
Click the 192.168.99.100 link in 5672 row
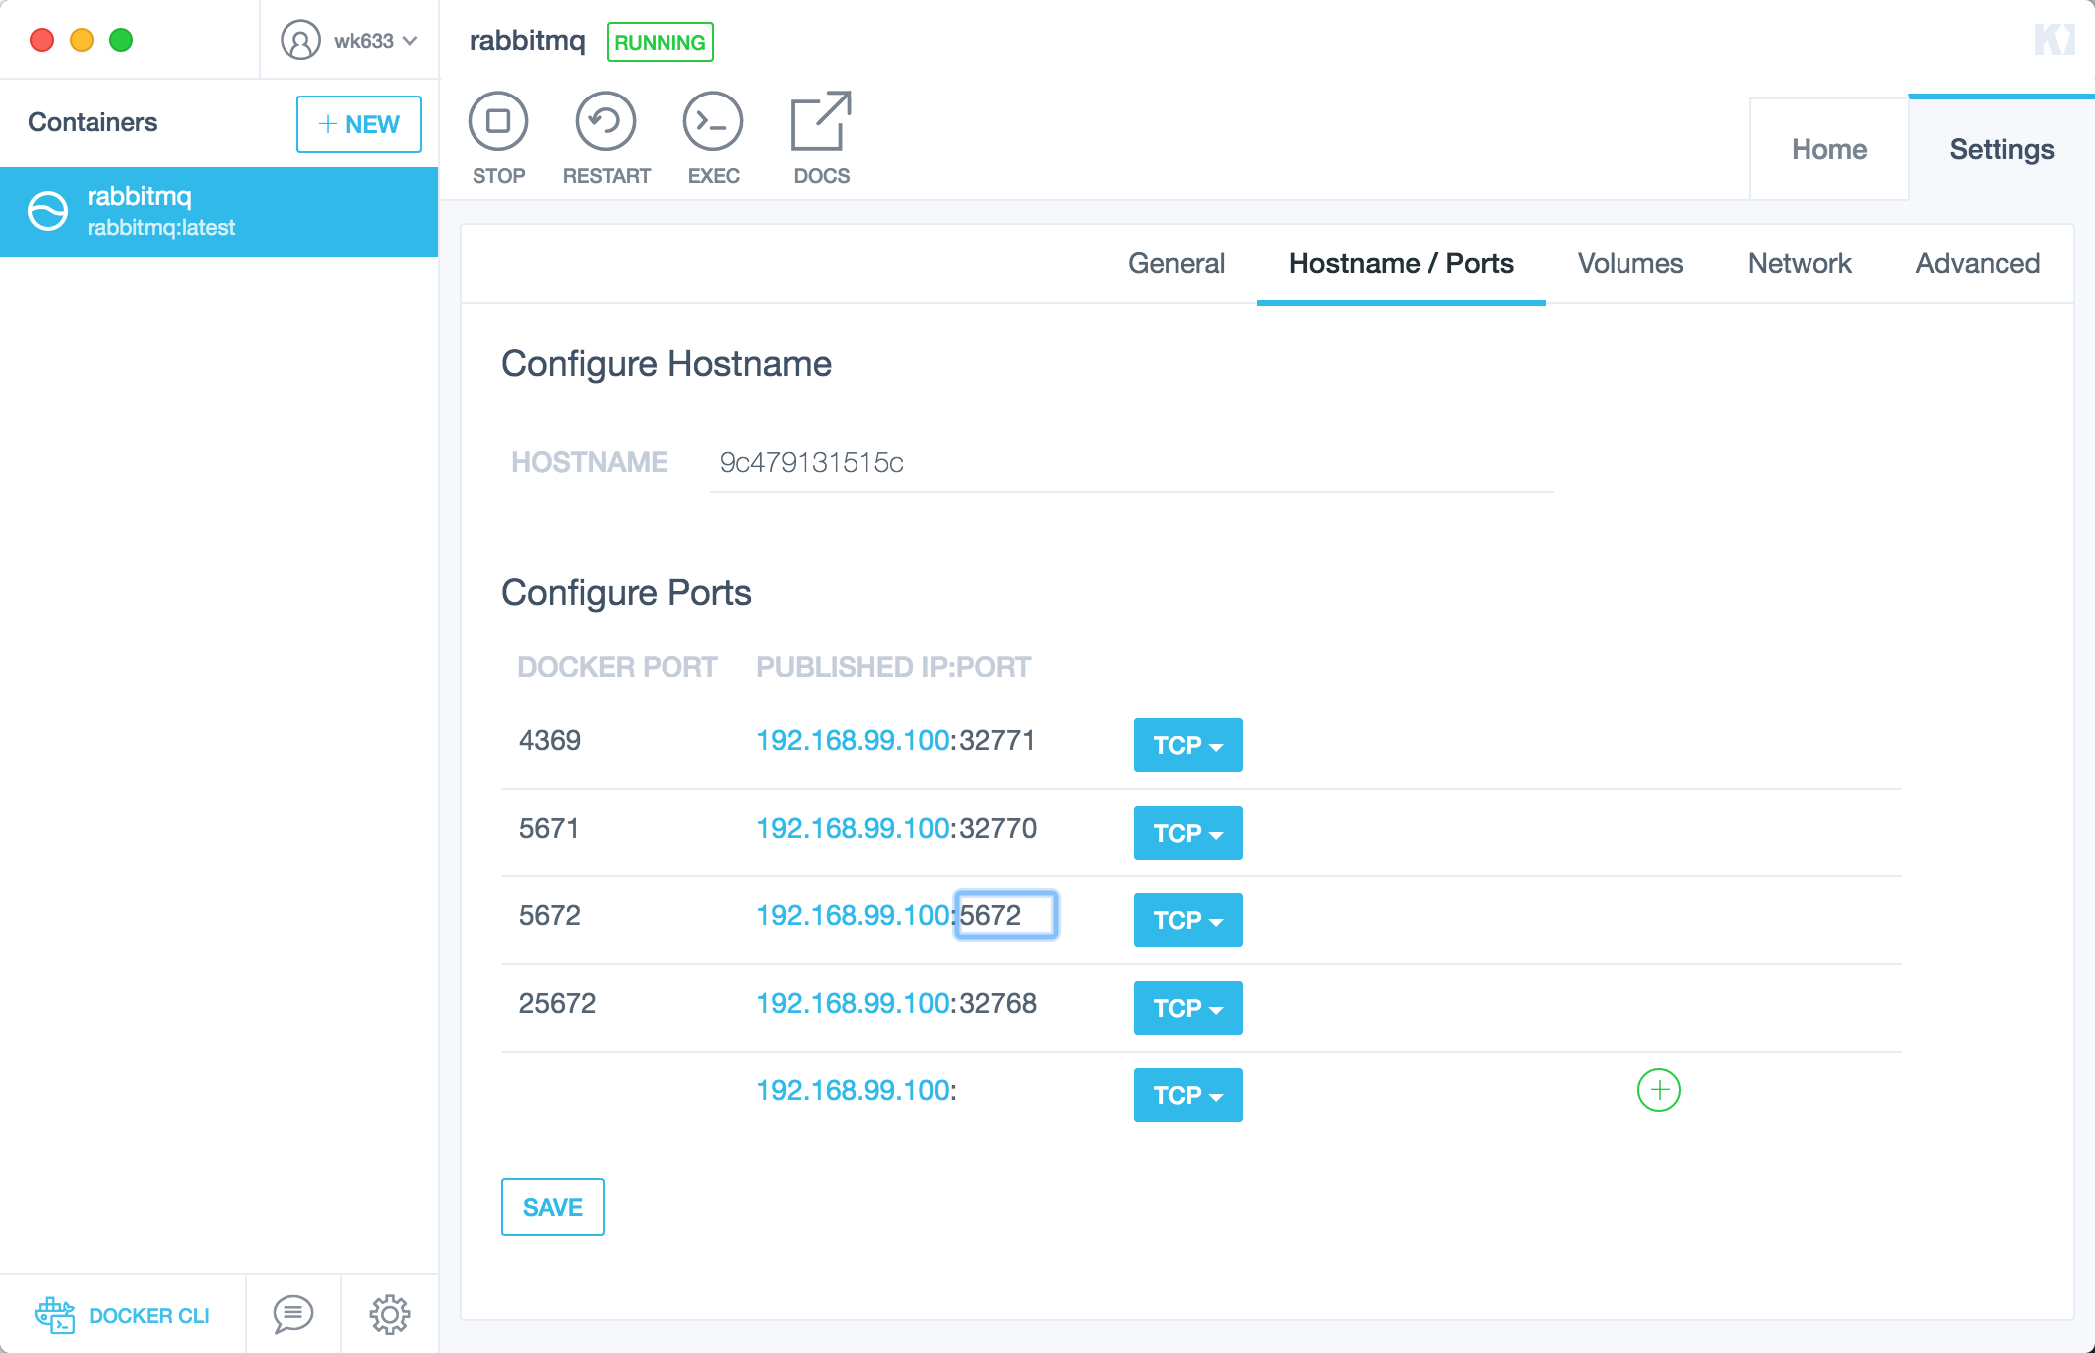[853, 915]
